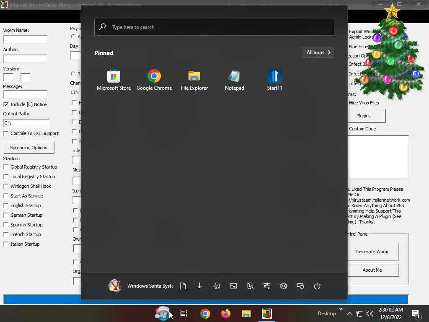Uncheck Include [C] Notice checkbox
Image resolution: width=429 pixels, height=322 pixels.
(x=6, y=104)
